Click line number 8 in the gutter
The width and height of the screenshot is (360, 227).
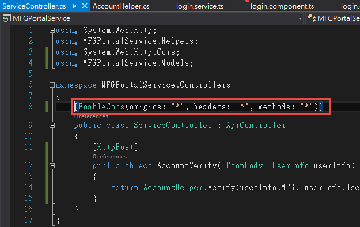pos(31,107)
